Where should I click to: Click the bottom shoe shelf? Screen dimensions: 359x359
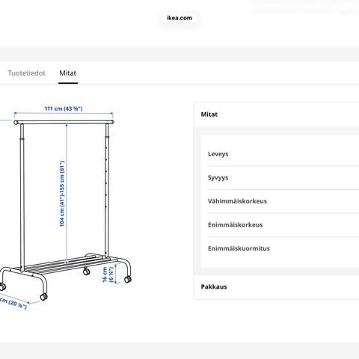point(67,264)
